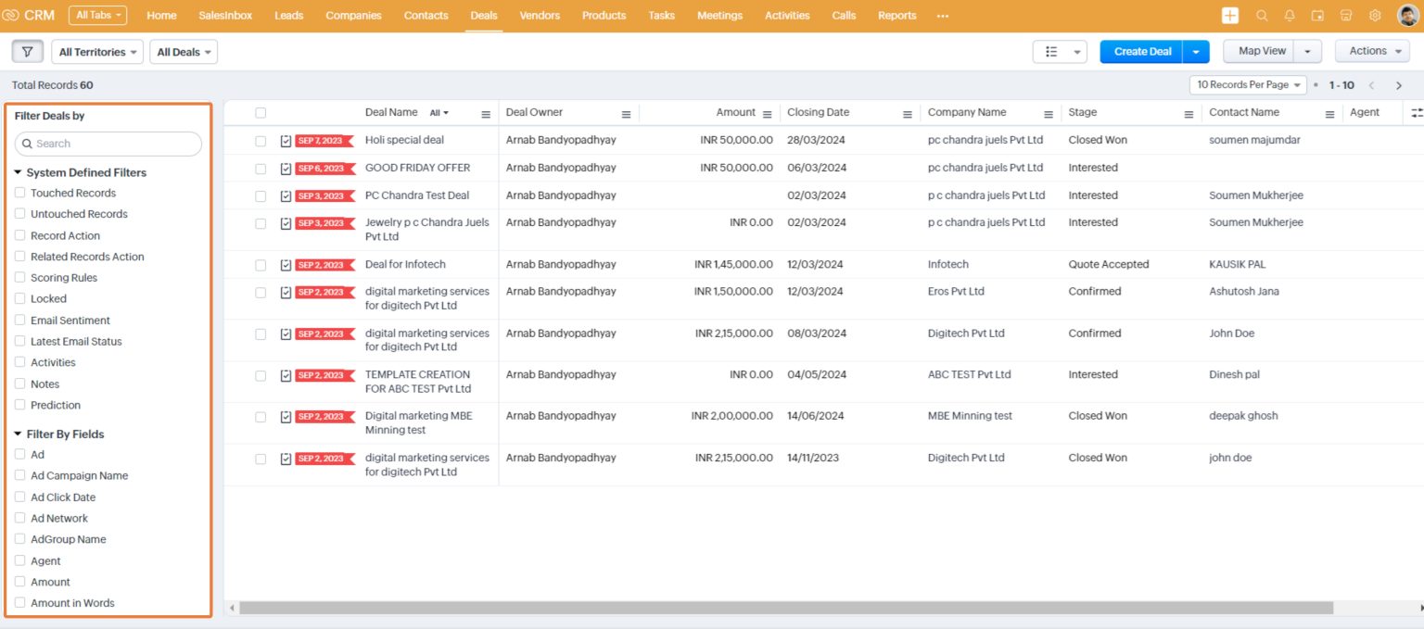The image size is (1424, 629).
Task: Click inside the filter Search field
Action: [x=107, y=144]
